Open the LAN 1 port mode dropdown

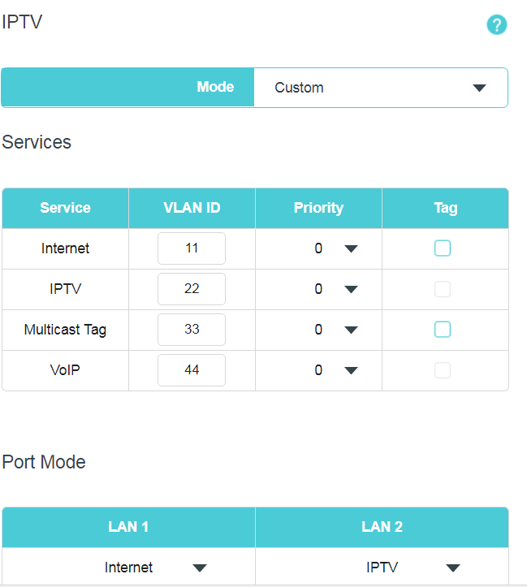tap(129, 568)
